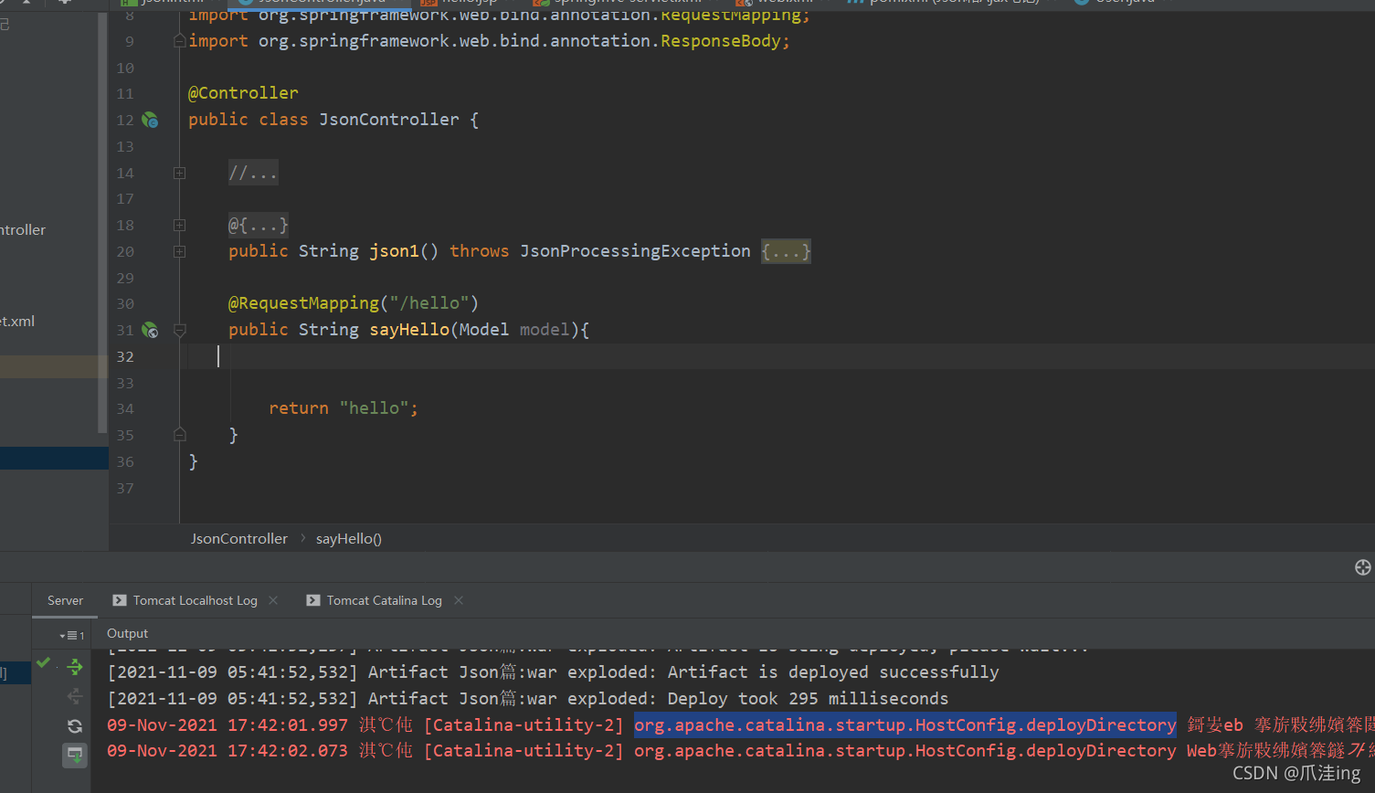Select the tree item ending in 'troller'
Screen dimensions: 1375x793
23,230
